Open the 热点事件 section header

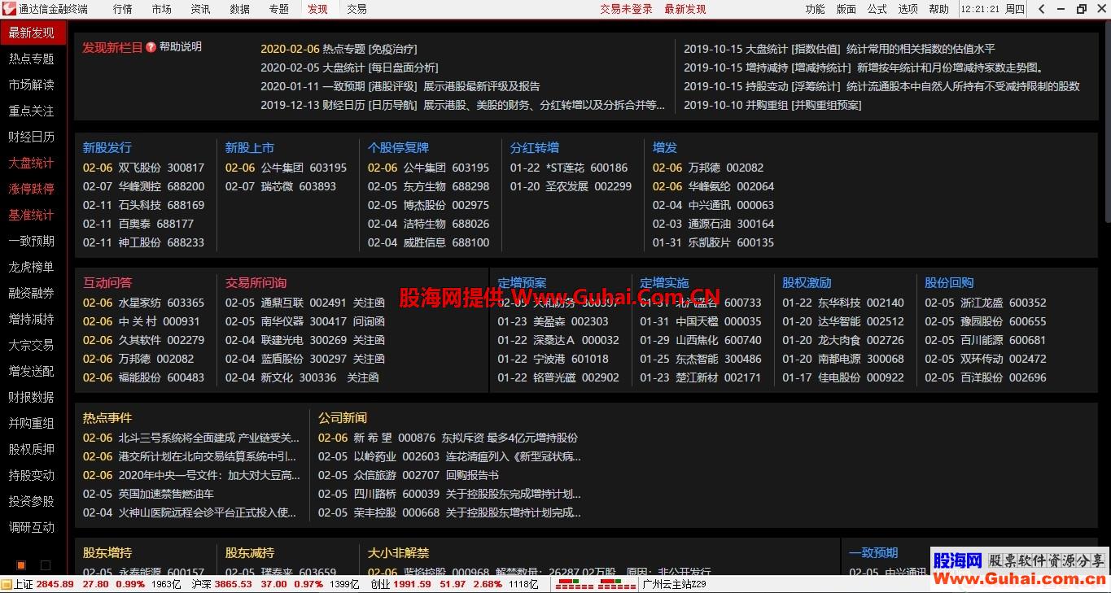[x=107, y=418]
